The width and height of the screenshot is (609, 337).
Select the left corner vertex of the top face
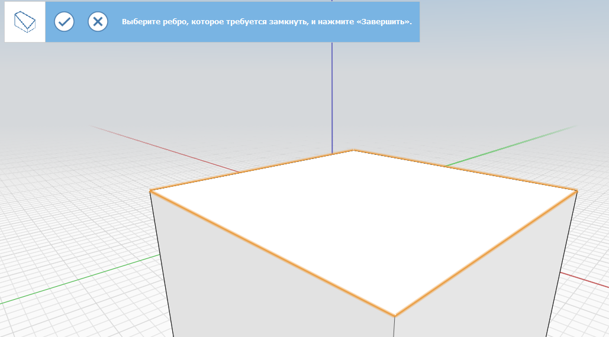150,190
